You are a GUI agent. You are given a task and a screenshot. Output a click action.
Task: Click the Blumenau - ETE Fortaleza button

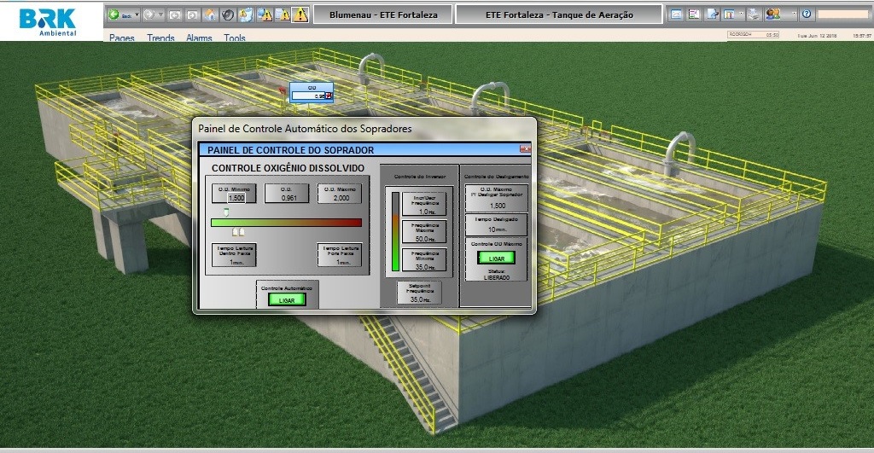pos(381,15)
